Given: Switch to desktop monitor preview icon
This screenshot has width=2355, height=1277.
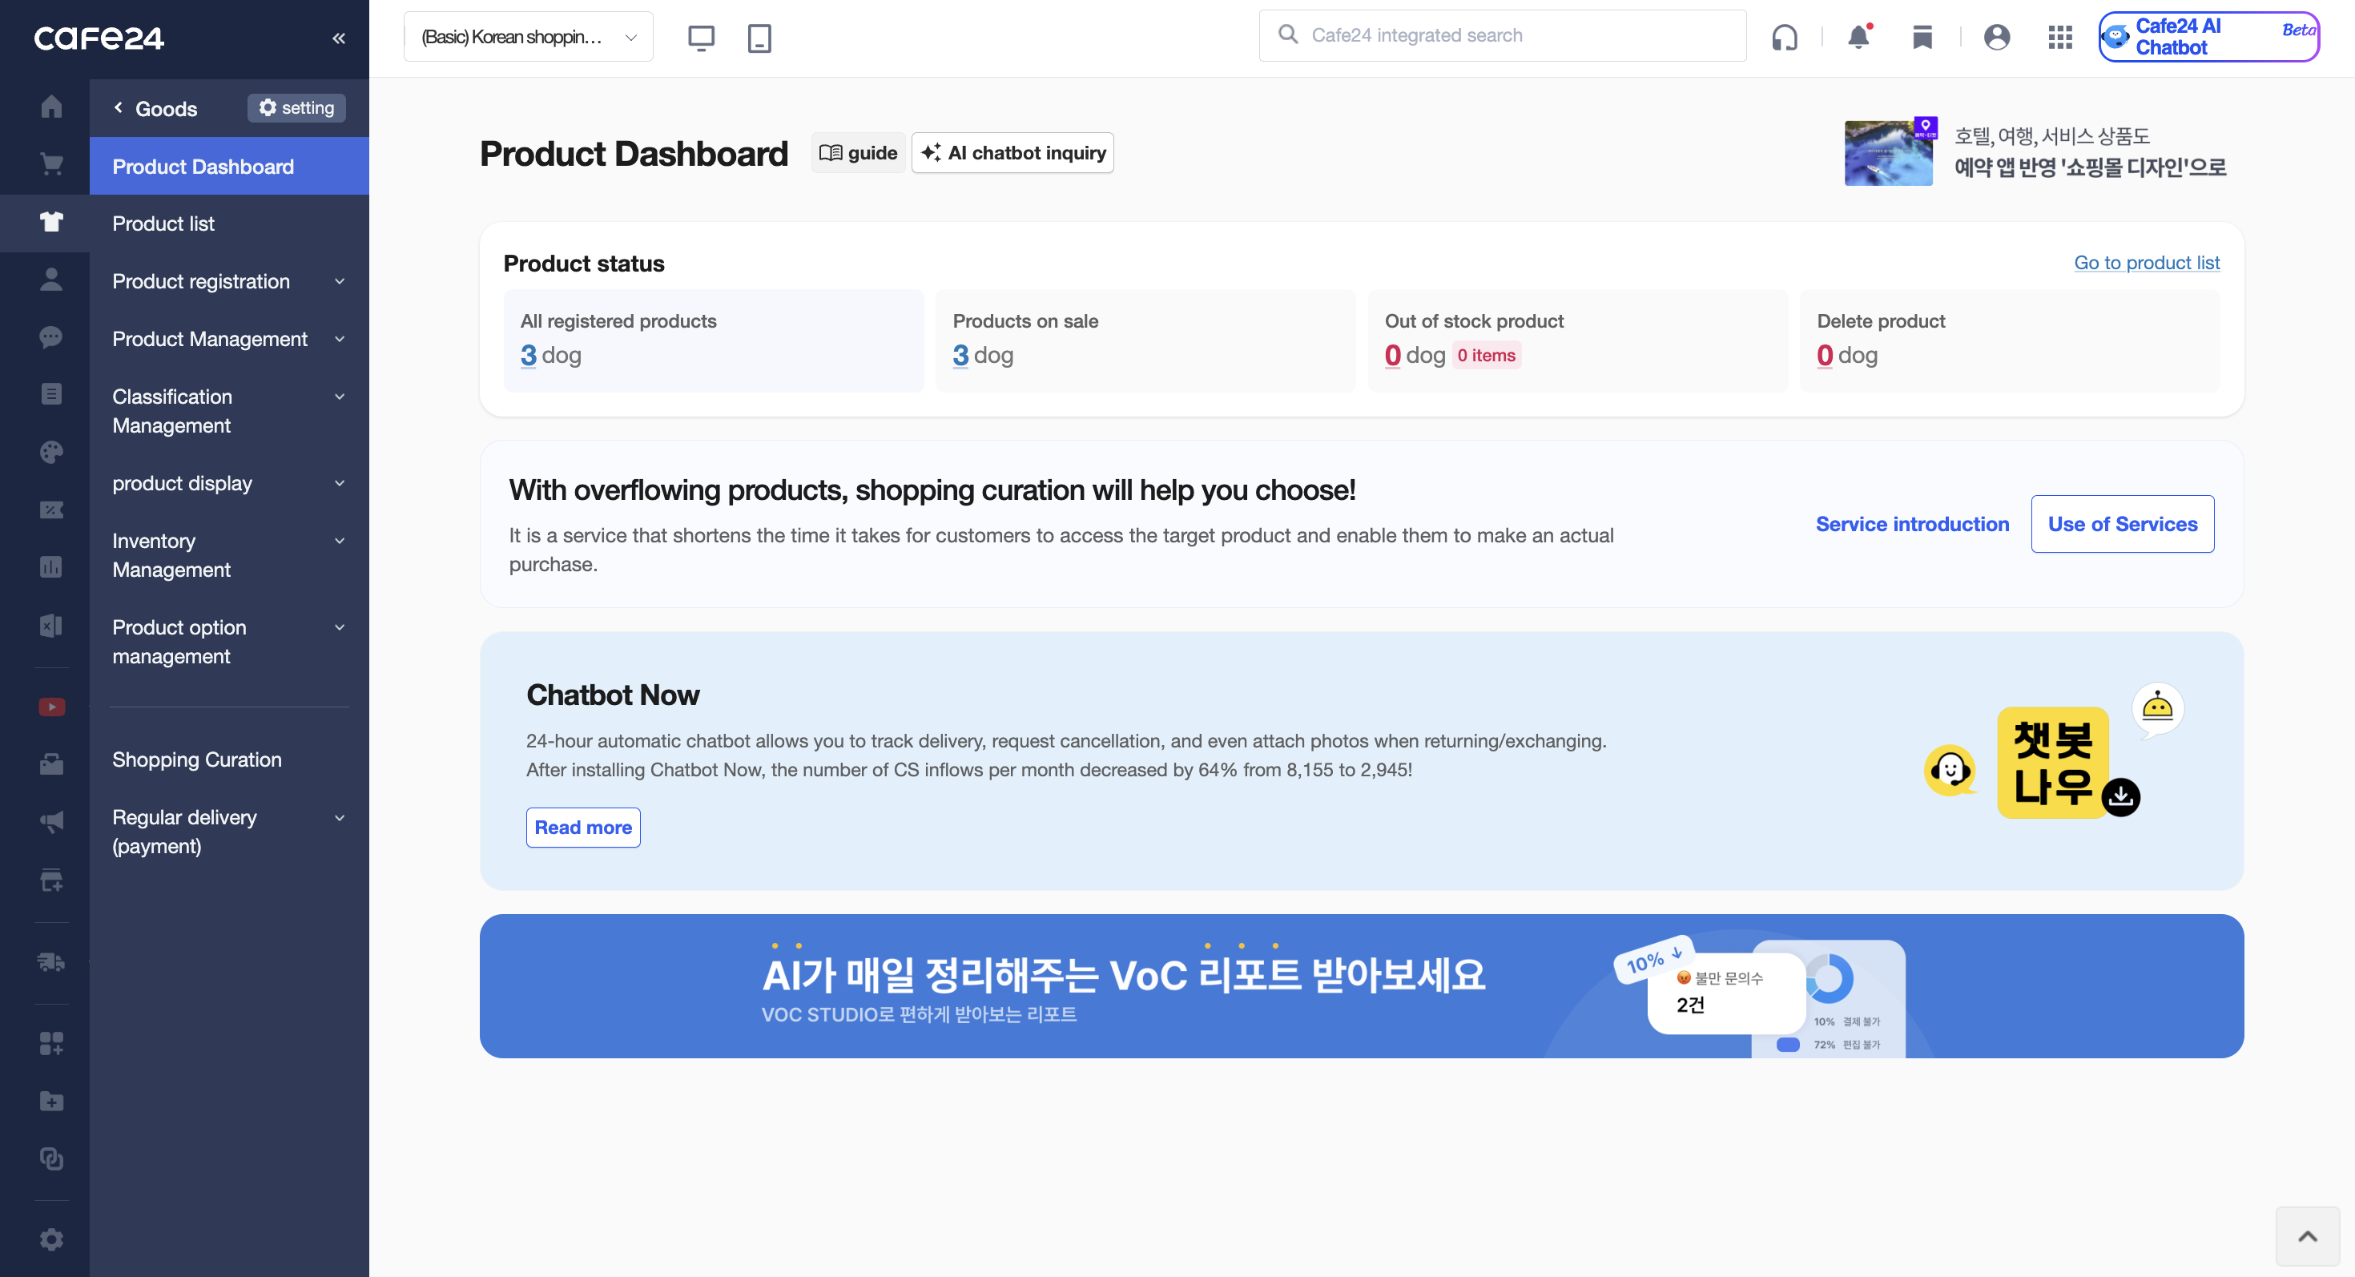Looking at the screenshot, I should [701, 38].
